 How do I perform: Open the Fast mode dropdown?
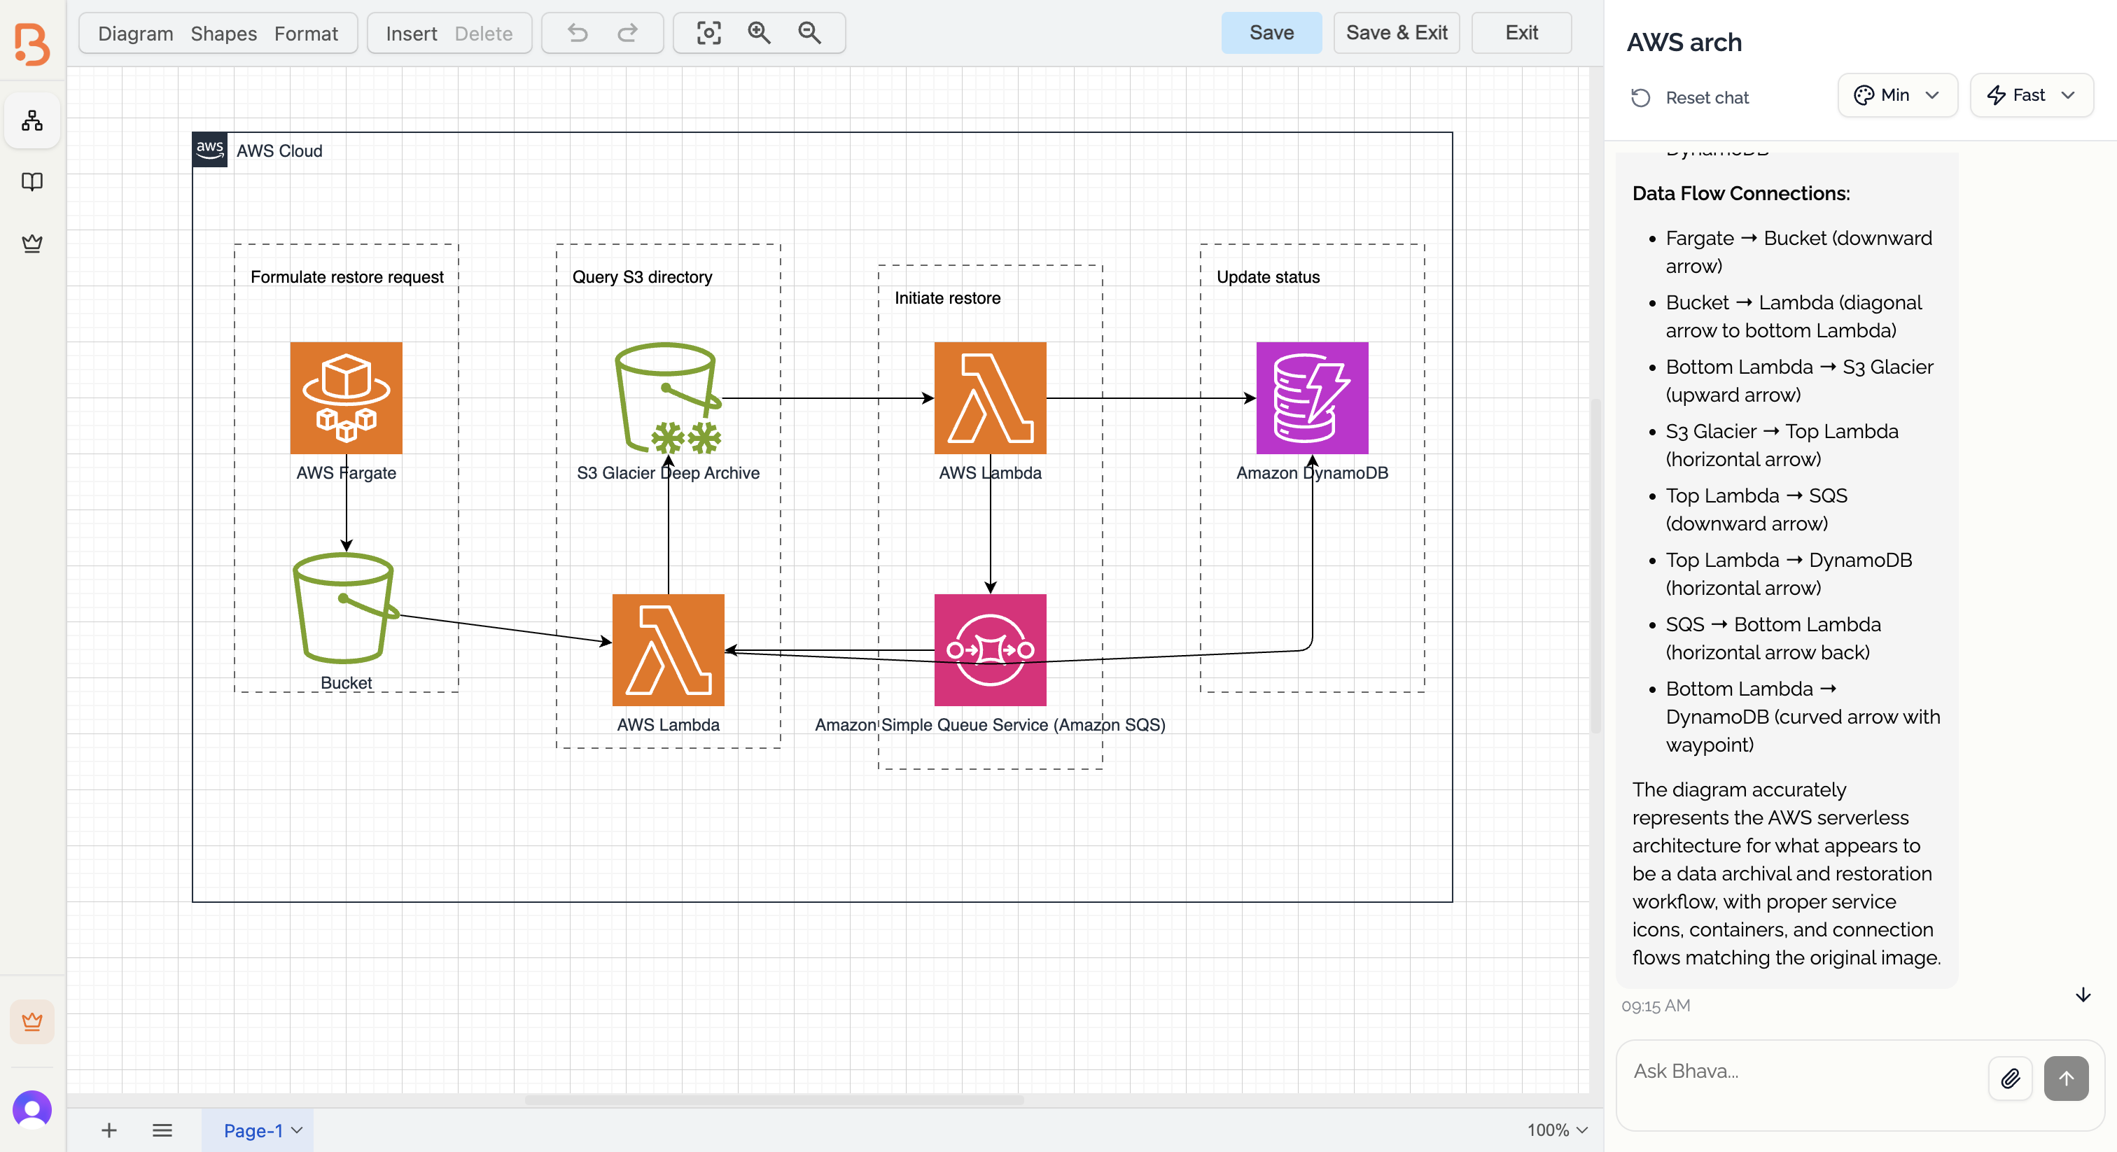(2031, 95)
